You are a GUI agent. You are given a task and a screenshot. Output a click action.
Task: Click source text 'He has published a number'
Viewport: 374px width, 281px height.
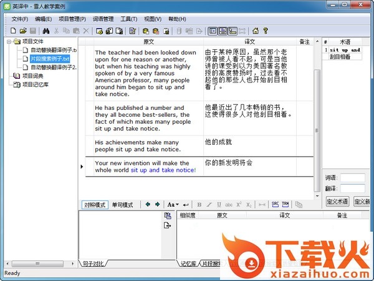[140, 108]
